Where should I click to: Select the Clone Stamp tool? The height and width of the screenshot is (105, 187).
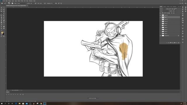1,17
